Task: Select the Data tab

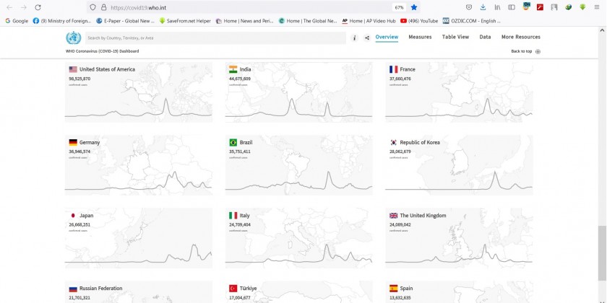Action: click(x=485, y=37)
